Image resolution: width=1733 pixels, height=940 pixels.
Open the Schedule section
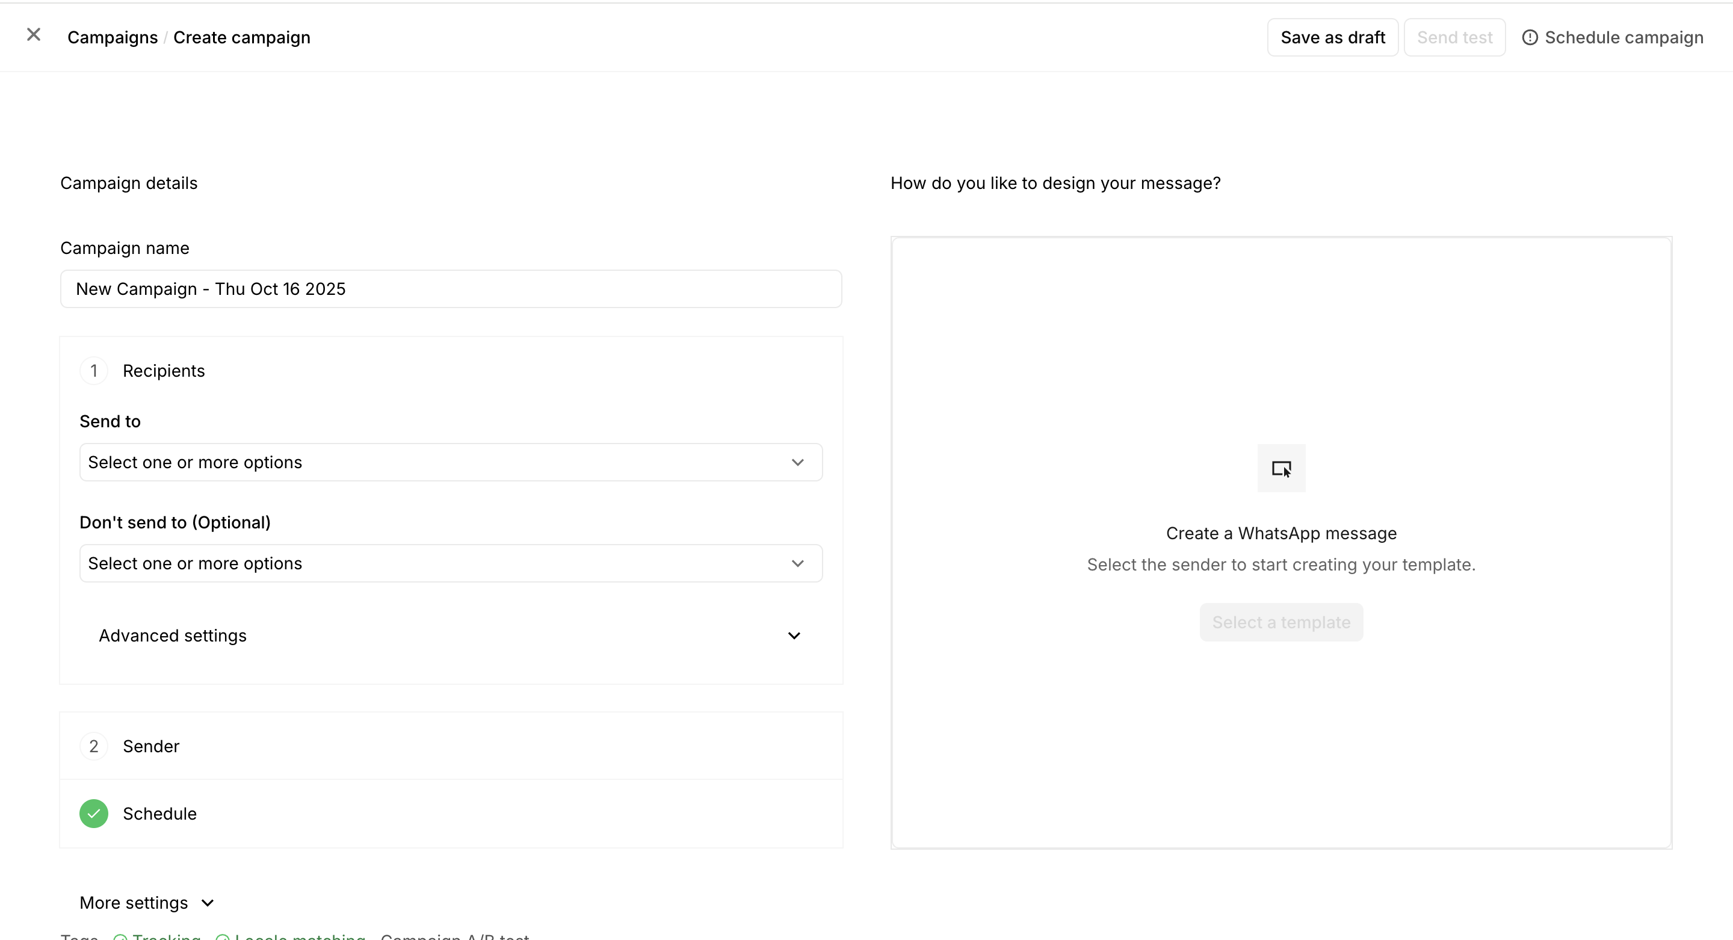point(159,814)
